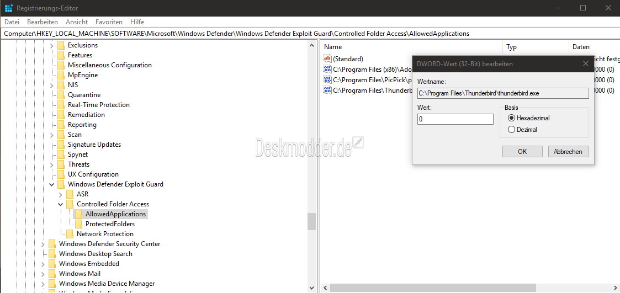Expand the Windows Media Device Manager node
Screen dimensions: 620x293
43,284
